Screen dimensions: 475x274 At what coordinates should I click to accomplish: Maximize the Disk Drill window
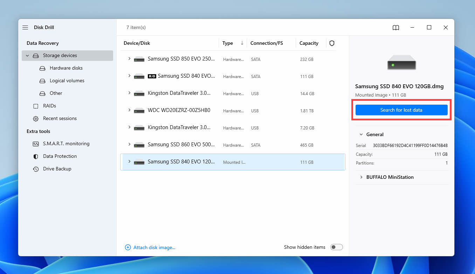click(429, 27)
